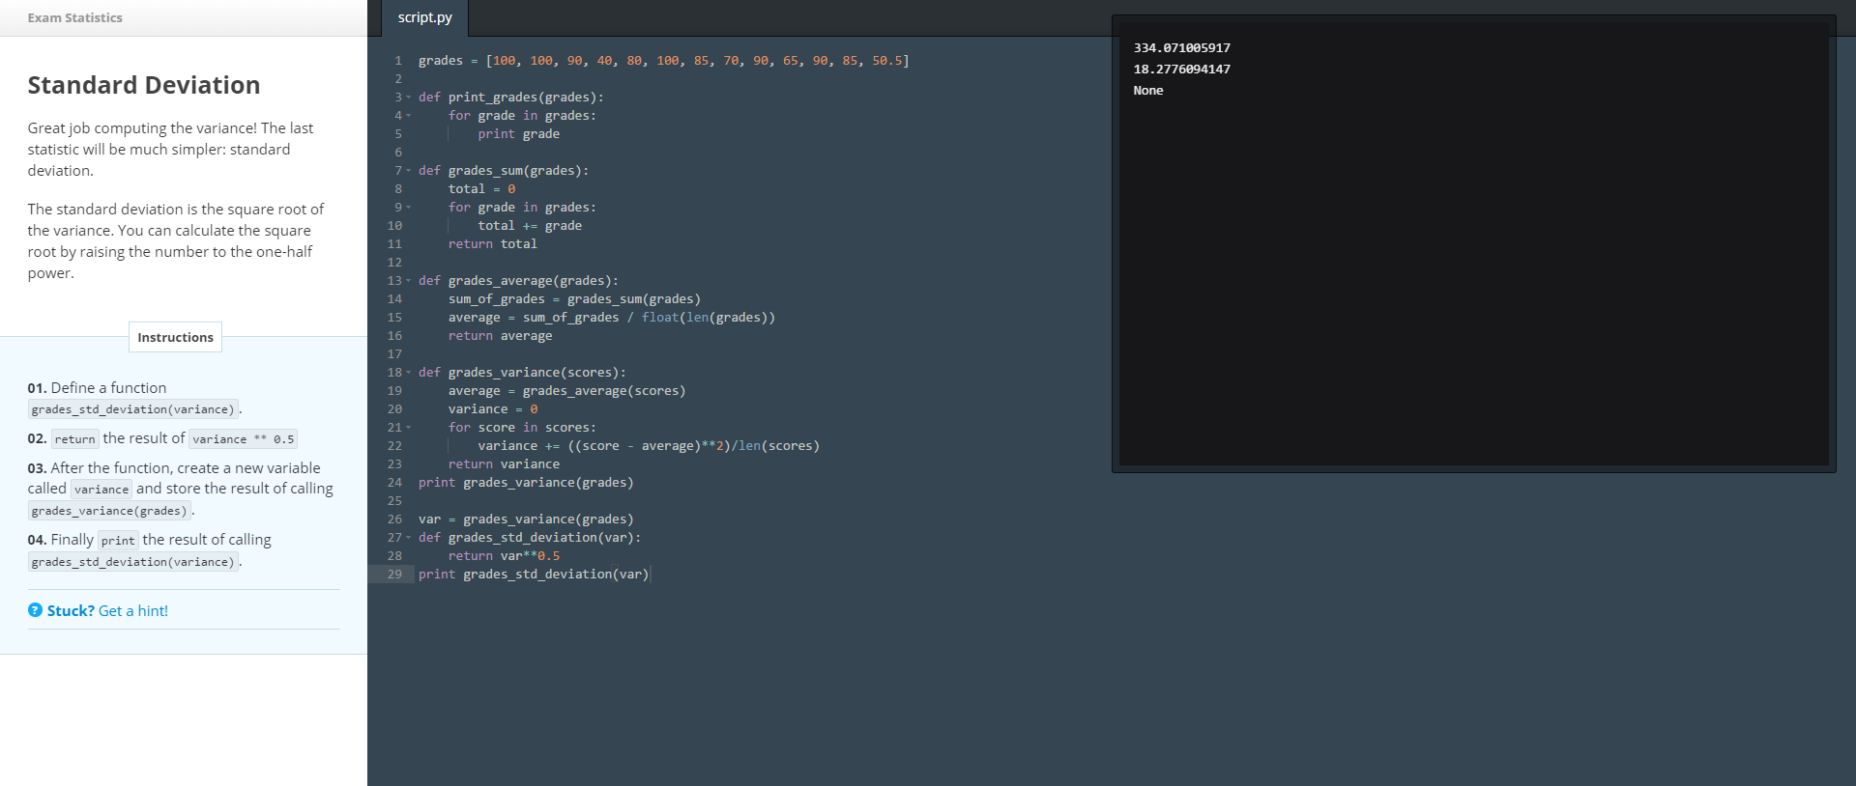Click the grades_std_deviation(variance) snippet in step 01

(x=132, y=409)
